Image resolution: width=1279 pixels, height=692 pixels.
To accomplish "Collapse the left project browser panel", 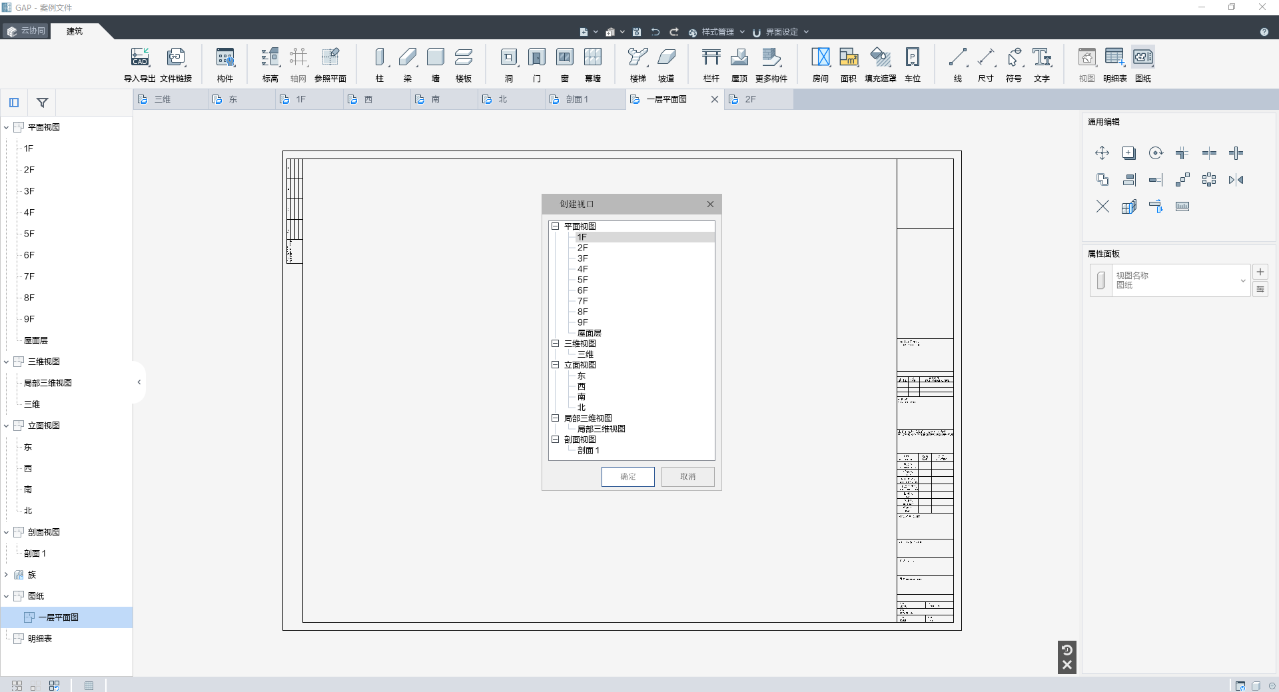I will coord(139,382).
